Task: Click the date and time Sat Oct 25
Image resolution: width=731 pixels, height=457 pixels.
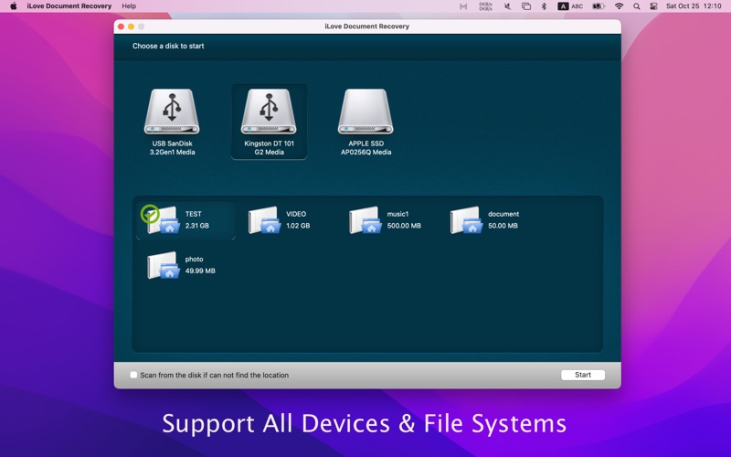Action: point(694,6)
